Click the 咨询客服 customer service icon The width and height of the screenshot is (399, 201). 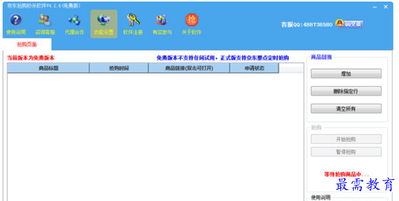(x=45, y=24)
